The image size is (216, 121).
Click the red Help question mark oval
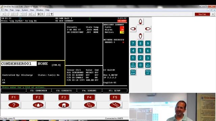[x=14, y=105]
